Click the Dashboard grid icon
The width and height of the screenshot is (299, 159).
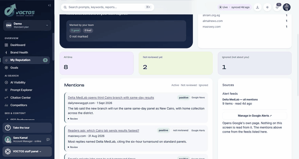6,45
